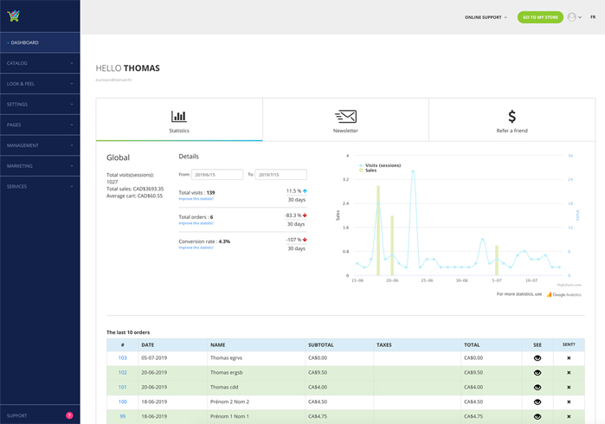Open order number 99 link
The height and width of the screenshot is (424, 605).
[x=122, y=417]
